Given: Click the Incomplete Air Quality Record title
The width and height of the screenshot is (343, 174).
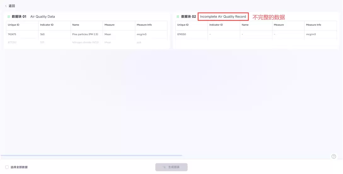Looking at the screenshot, I should tap(223, 17).
